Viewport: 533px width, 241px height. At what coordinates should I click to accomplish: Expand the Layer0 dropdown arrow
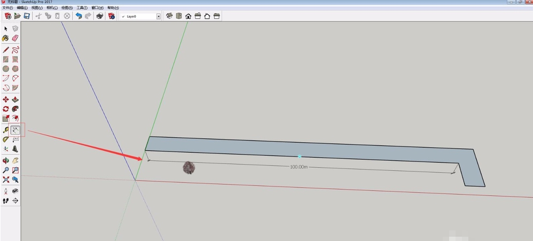click(x=158, y=17)
